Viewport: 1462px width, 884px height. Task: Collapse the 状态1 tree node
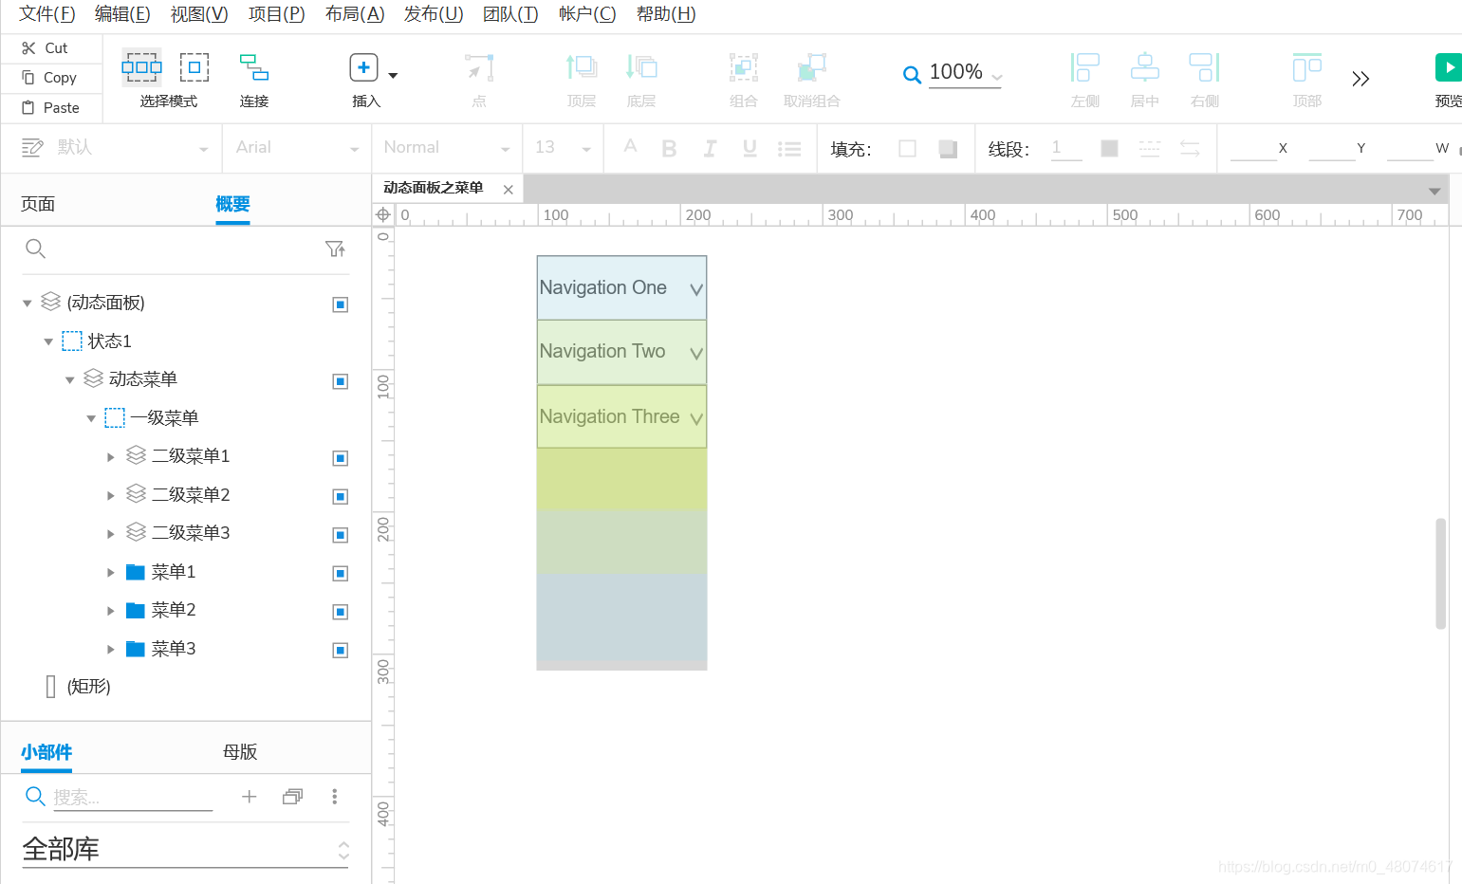48,341
